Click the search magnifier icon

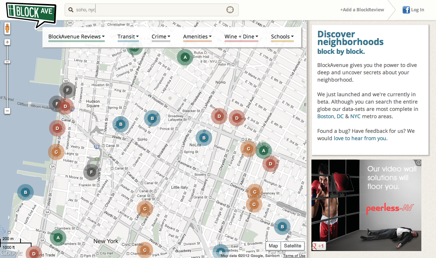(71, 10)
